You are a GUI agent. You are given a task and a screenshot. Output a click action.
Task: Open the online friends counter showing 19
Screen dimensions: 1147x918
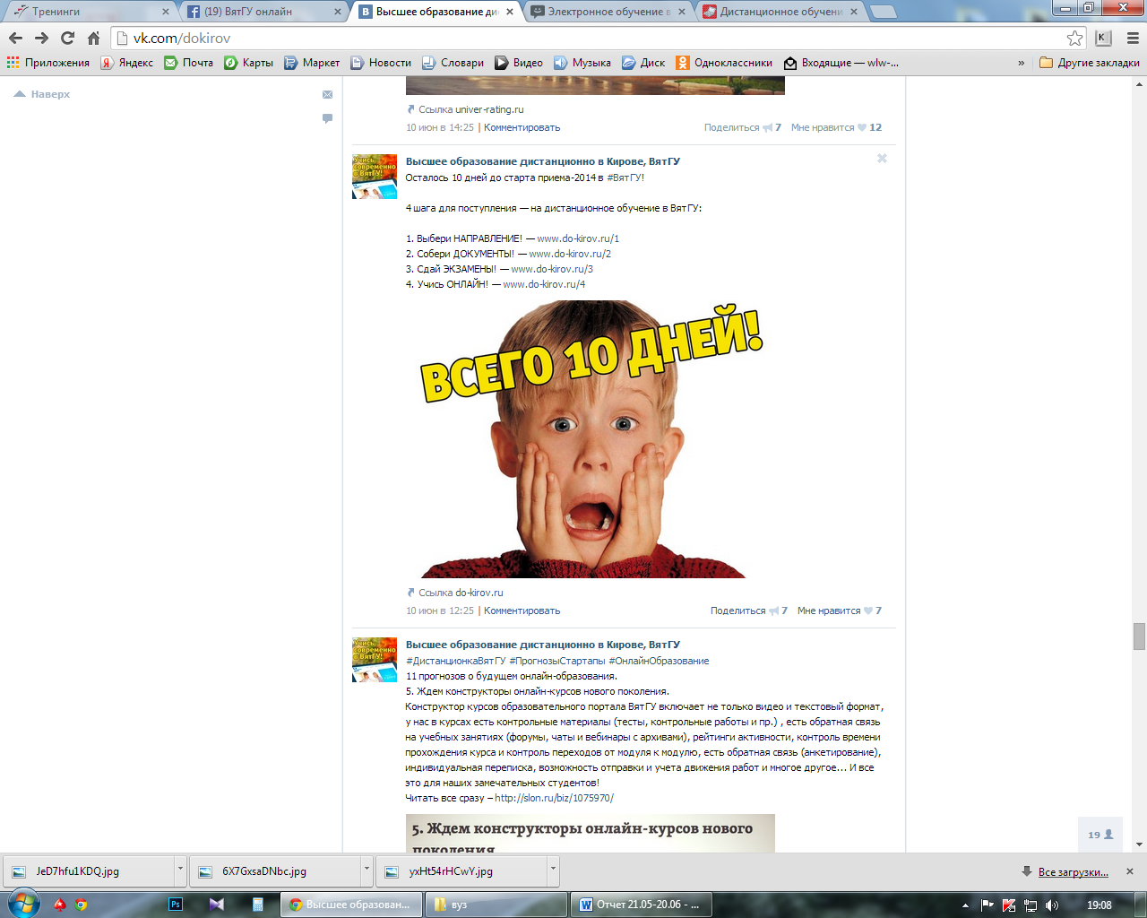[x=1100, y=835]
